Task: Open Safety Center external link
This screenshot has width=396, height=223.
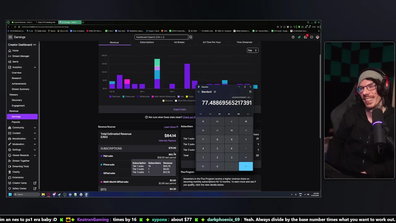Action: click(x=22, y=189)
